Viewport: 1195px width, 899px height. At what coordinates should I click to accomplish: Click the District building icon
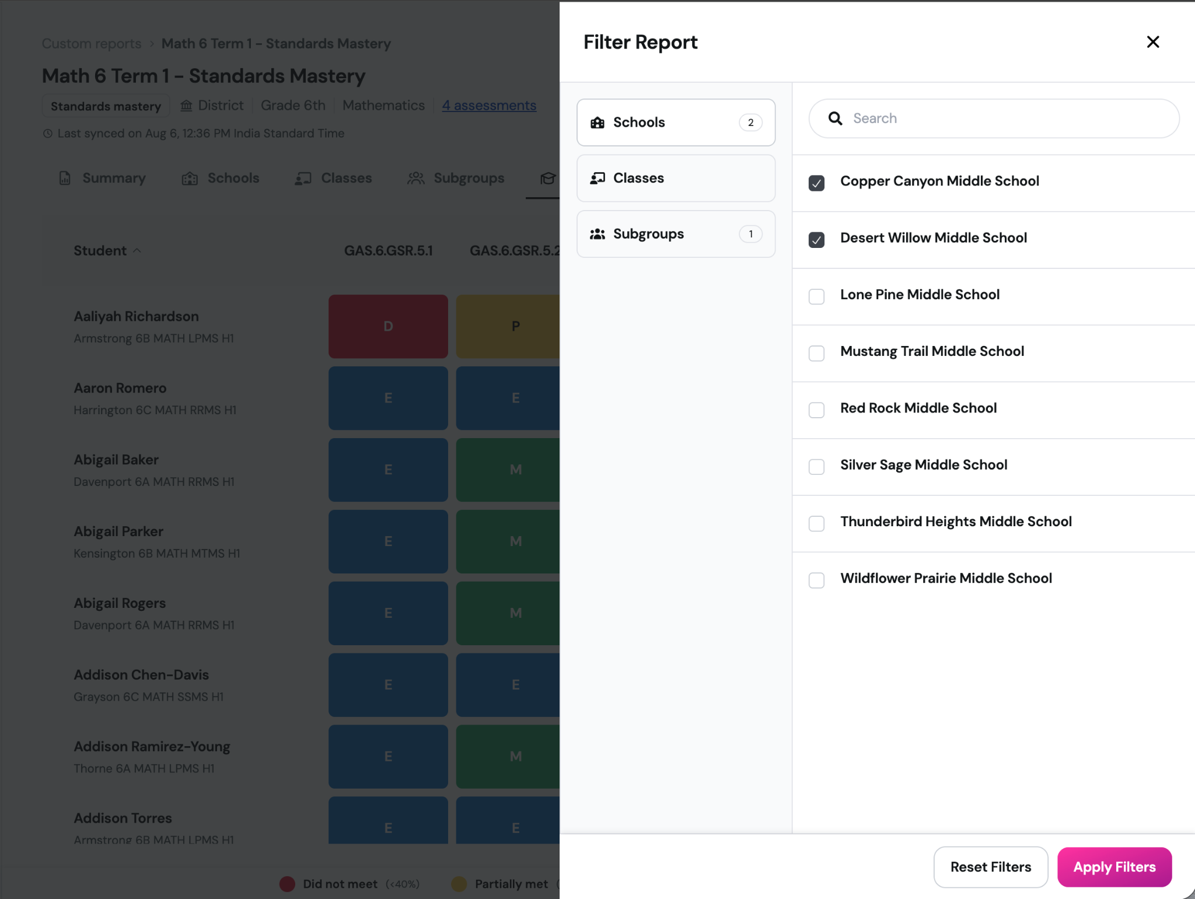[x=186, y=106]
